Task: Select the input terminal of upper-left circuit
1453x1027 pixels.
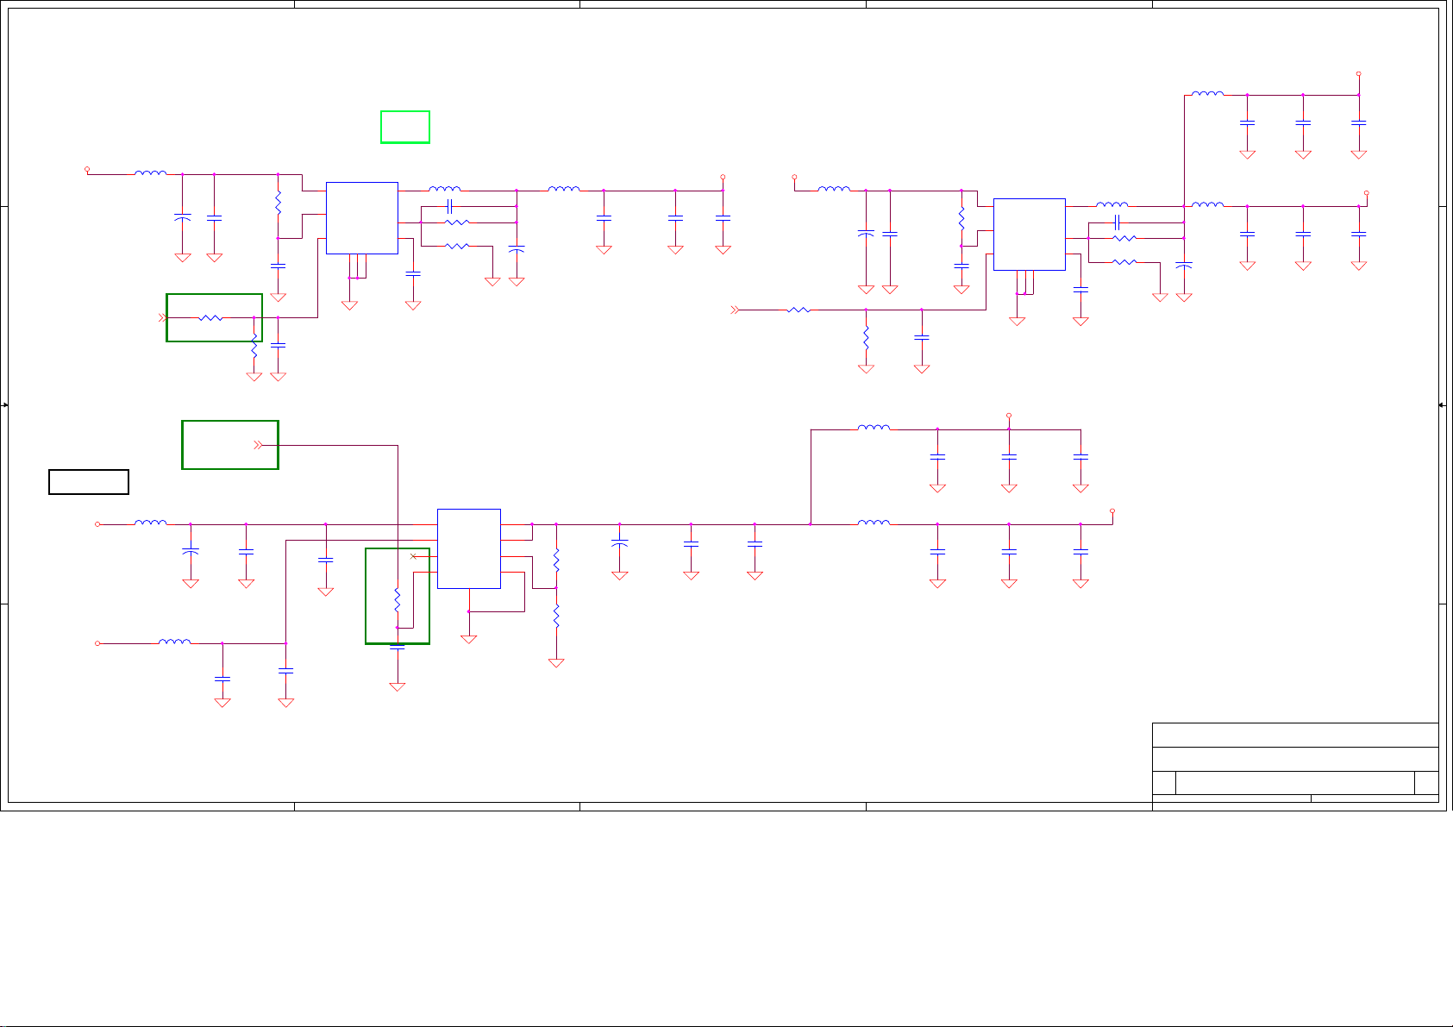Action: pos(87,170)
